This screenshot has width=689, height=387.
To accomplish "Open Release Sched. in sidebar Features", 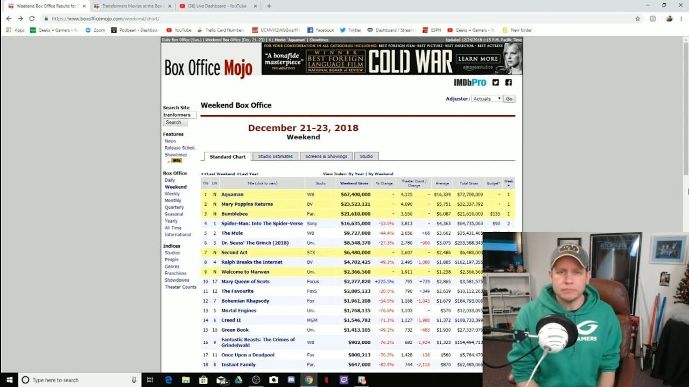I will tap(180, 148).
